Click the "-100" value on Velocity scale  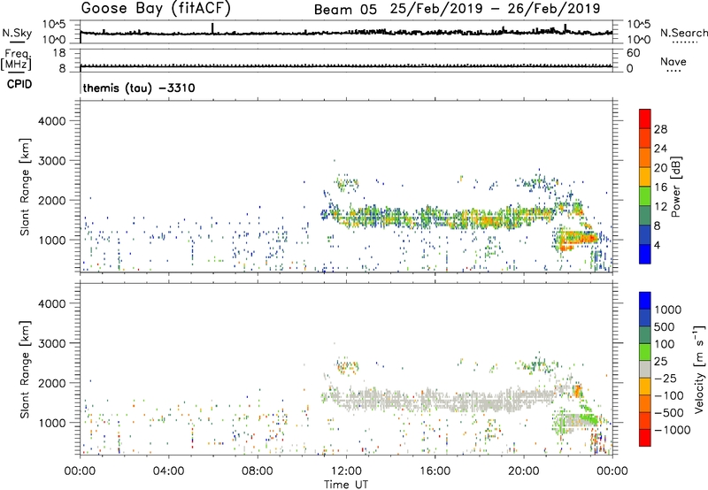[669, 395]
